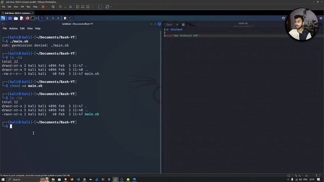Image resolution: width=324 pixels, height=182 pixels.
Task: Open the Windows notification center icon
Action: (318, 179)
